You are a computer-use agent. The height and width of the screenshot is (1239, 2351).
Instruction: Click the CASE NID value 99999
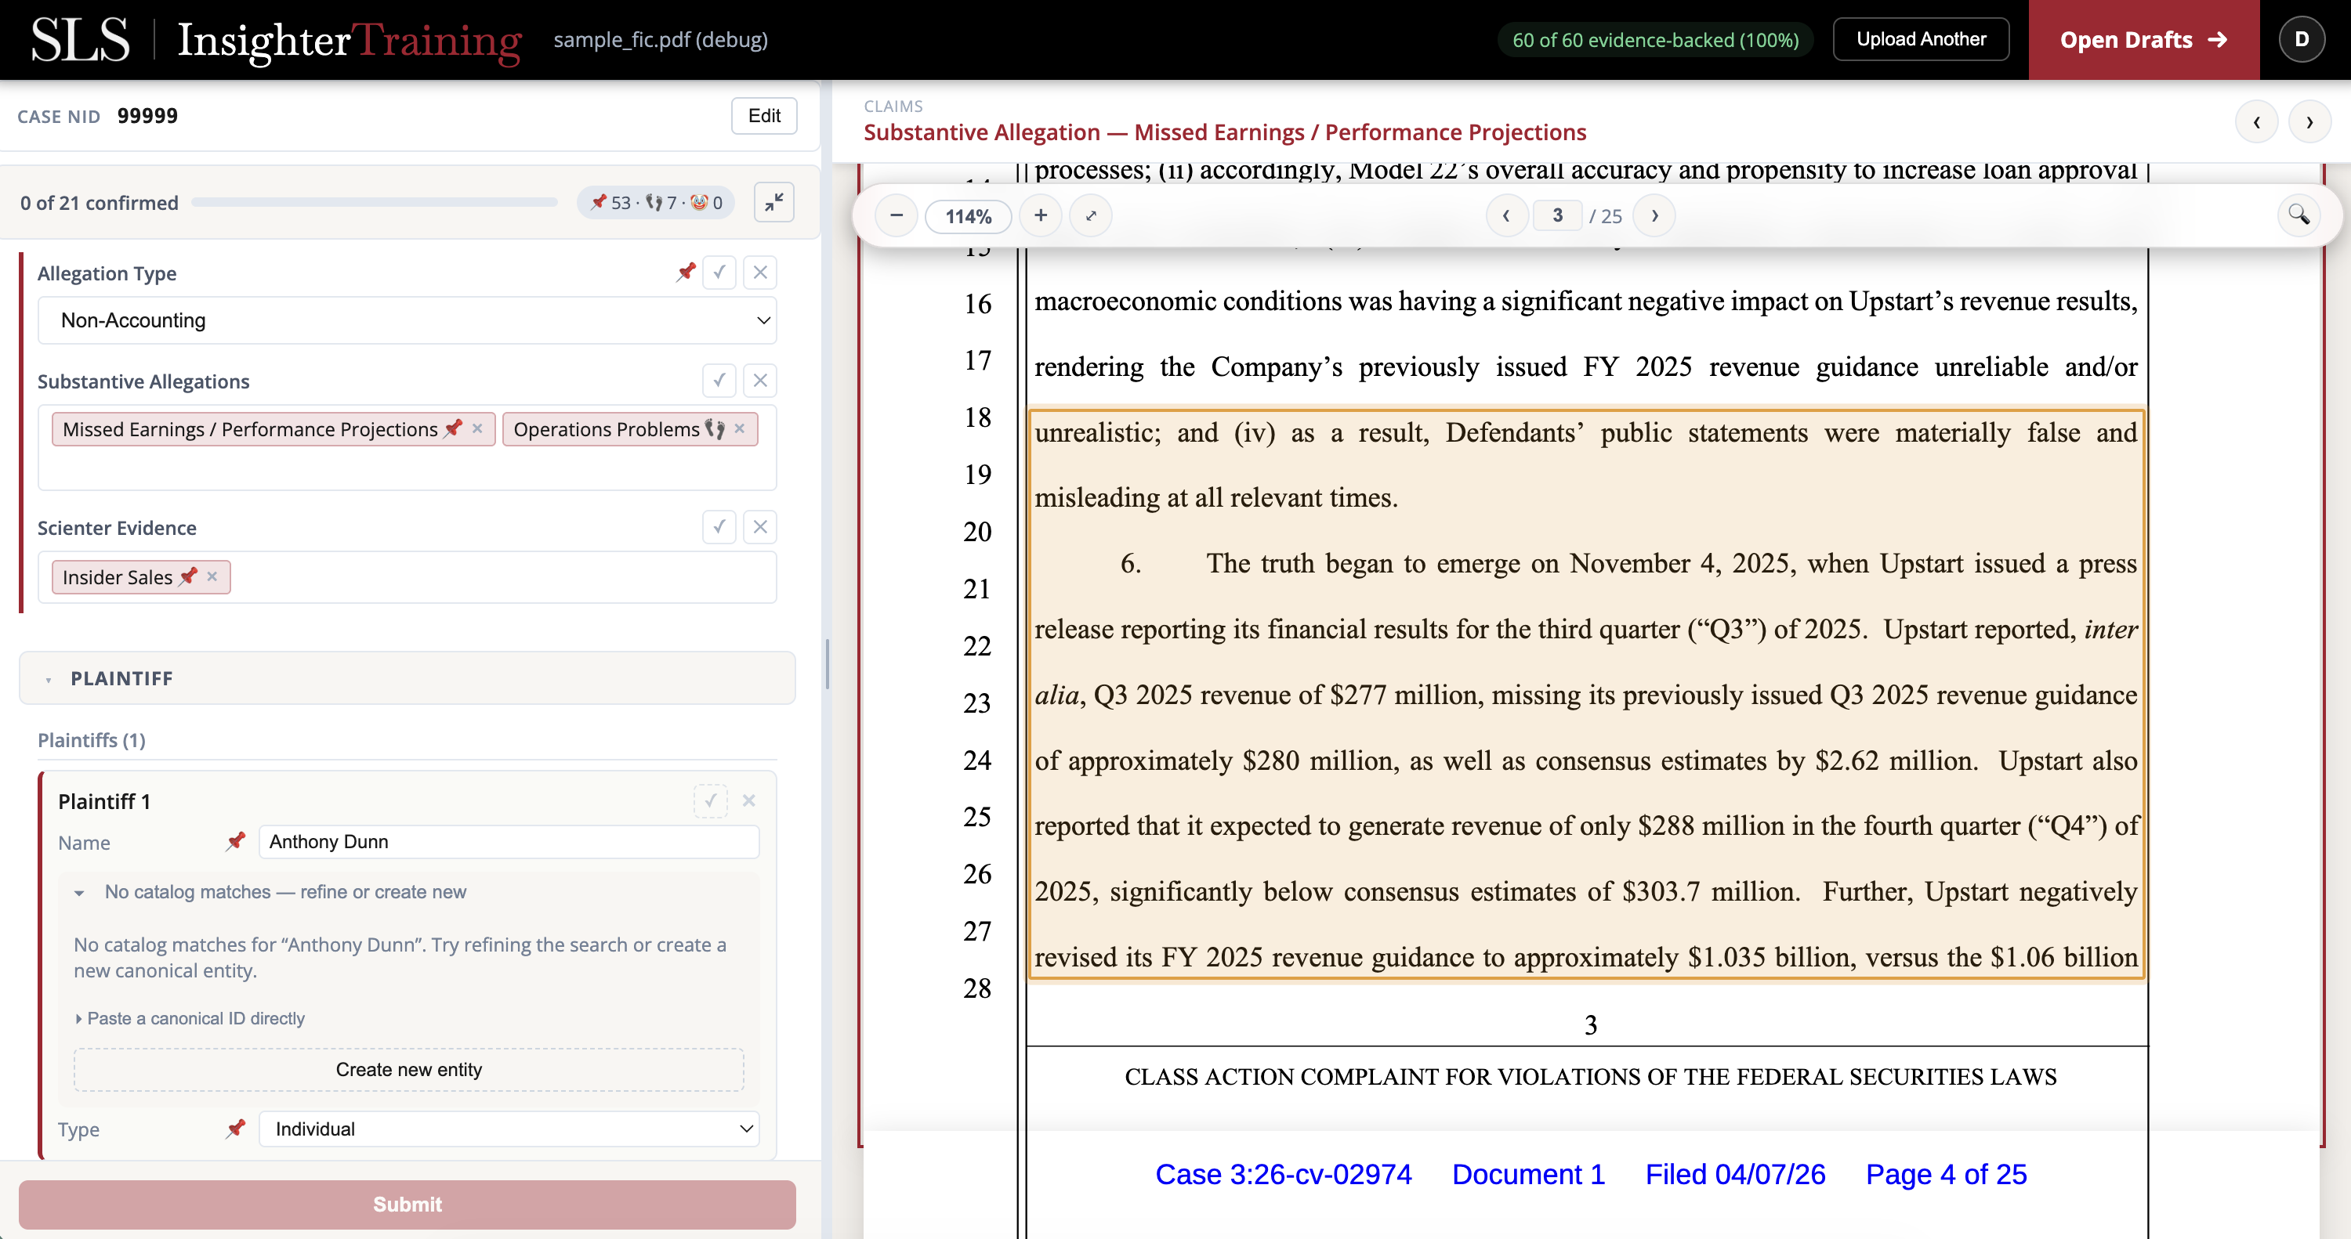coord(148,116)
